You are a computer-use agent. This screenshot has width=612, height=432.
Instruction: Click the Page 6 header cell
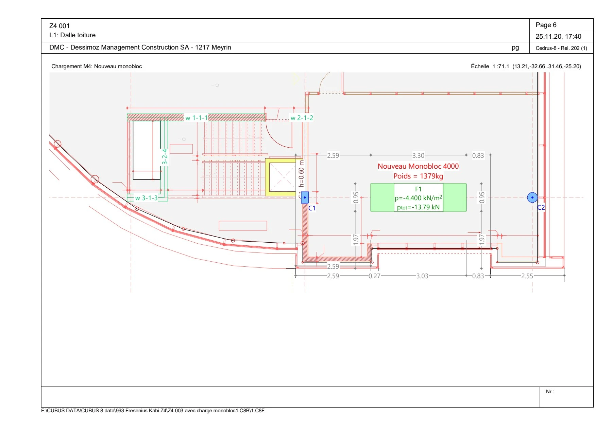(561, 25)
